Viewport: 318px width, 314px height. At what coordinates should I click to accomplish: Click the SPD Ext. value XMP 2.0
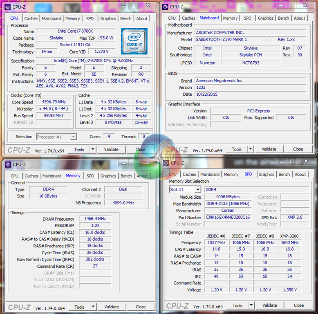pyautogui.click(x=295, y=217)
